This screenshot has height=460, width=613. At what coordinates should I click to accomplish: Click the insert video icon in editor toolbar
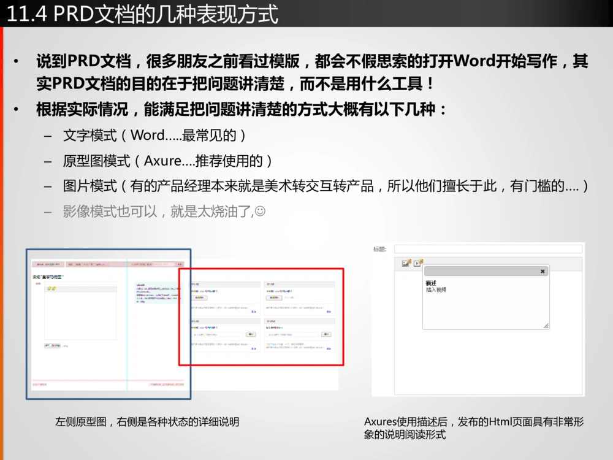[417, 263]
